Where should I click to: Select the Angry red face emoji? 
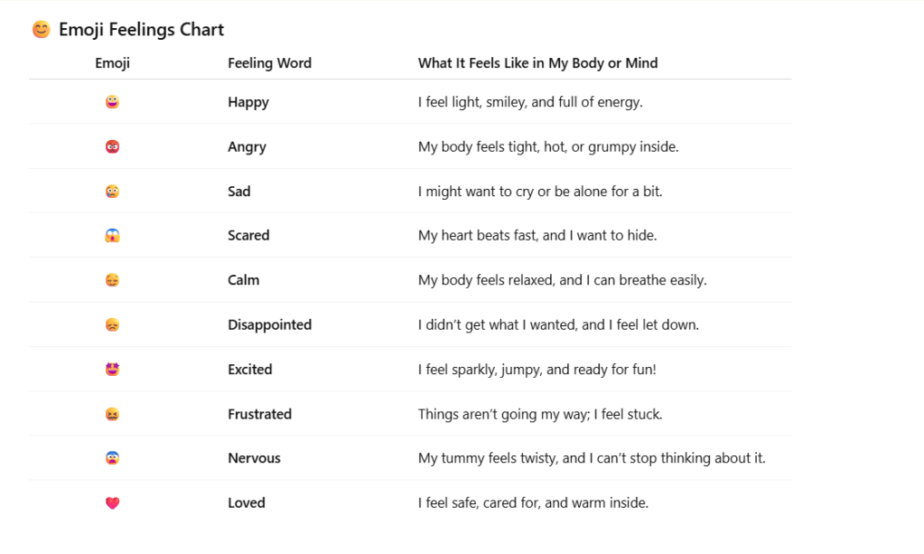[112, 146]
